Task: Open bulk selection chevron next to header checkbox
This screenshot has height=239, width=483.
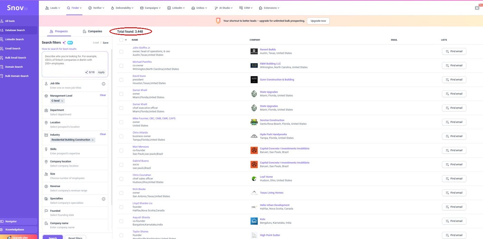Action: (126, 40)
